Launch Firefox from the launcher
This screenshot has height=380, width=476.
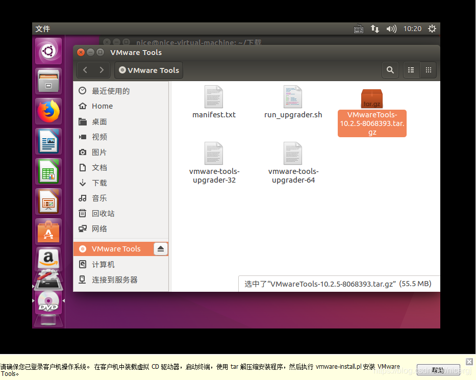pyautogui.click(x=48, y=111)
